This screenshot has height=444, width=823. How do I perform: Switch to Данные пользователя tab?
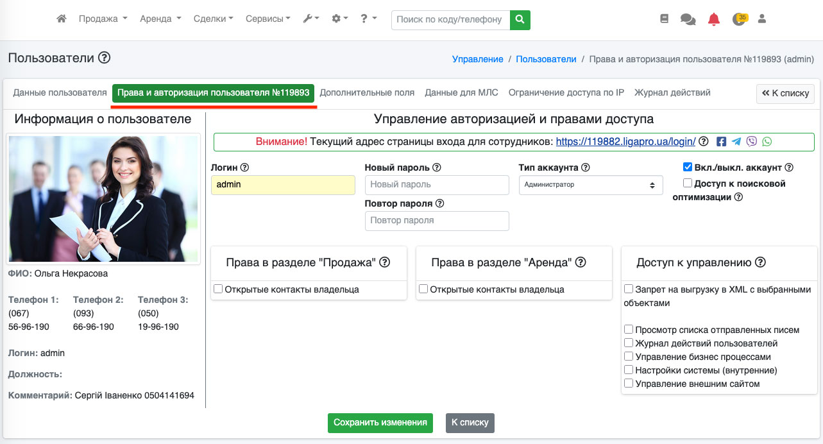60,92
